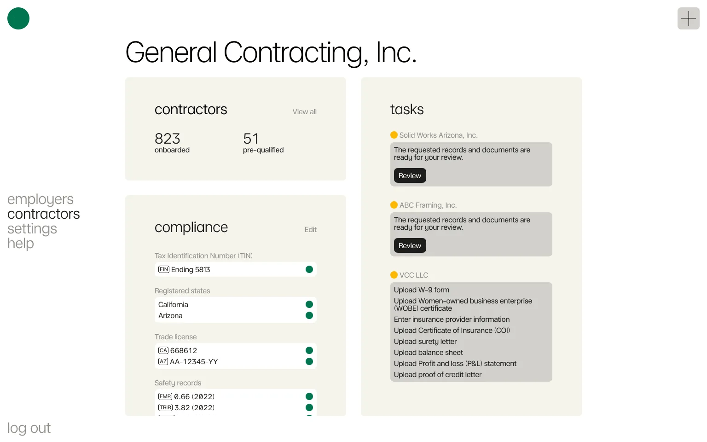Click the EIN badge icon
707x442 pixels.
(164, 269)
